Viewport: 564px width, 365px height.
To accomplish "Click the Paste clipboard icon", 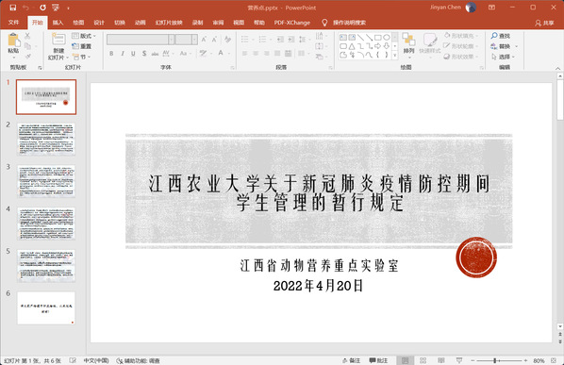I will (13, 40).
